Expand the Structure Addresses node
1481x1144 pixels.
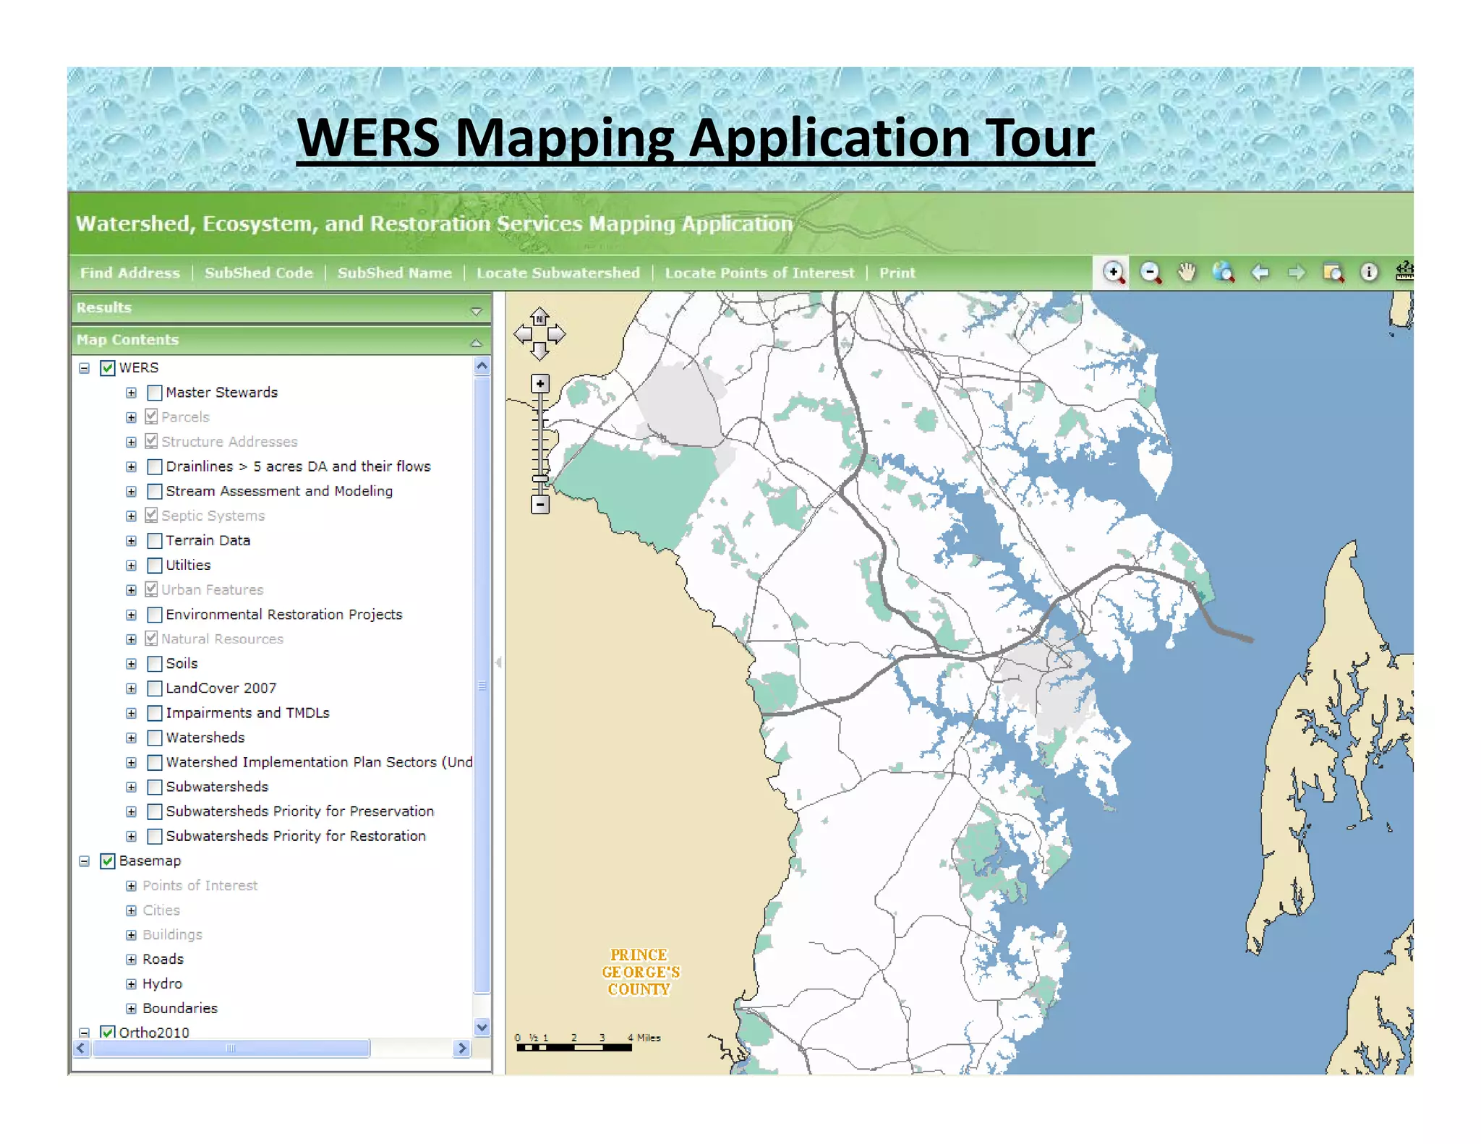click(x=131, y=442)
